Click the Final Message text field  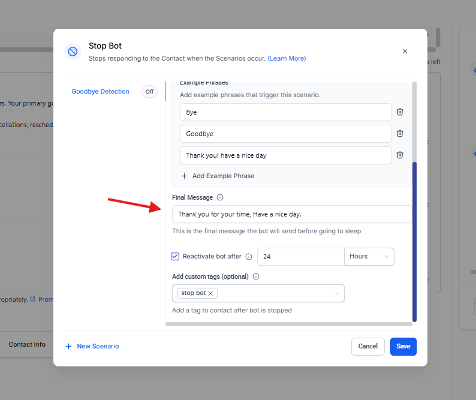pos(291,214)
